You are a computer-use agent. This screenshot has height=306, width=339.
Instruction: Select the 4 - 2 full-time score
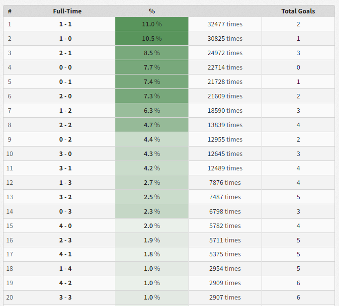tap(66, 283)
